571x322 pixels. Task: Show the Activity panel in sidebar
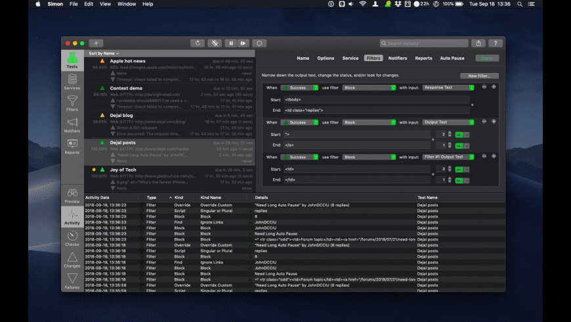pos(72,217)
